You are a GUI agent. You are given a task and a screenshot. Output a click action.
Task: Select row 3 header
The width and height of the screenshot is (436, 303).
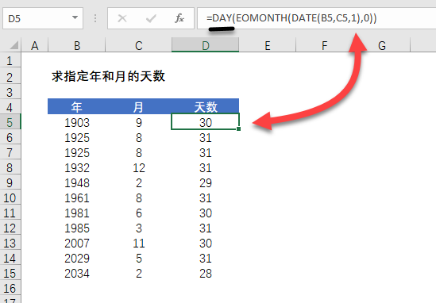point(10,92)
